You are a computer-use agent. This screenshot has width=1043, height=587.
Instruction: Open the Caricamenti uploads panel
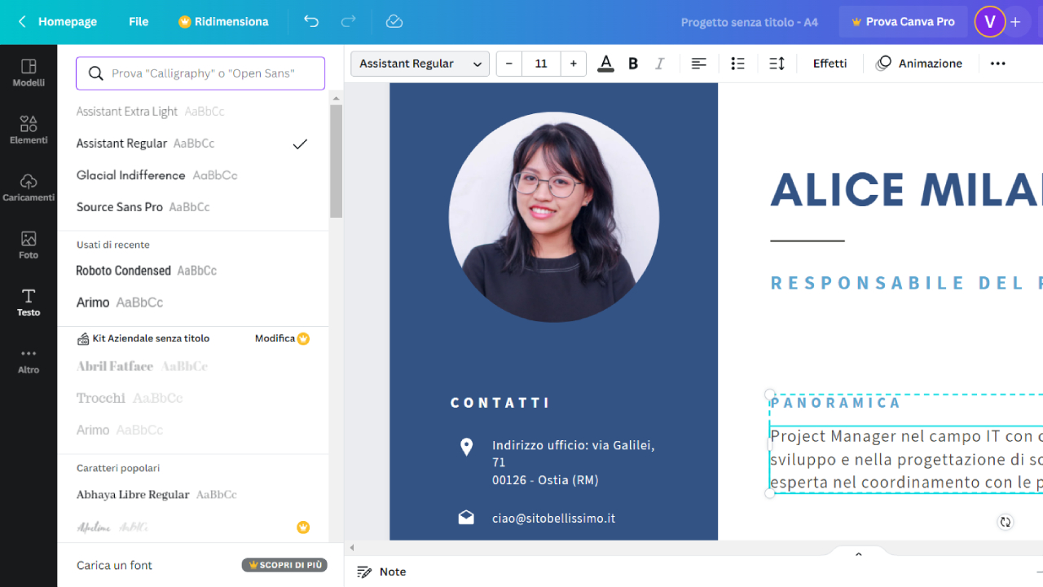tap(29, 187)
